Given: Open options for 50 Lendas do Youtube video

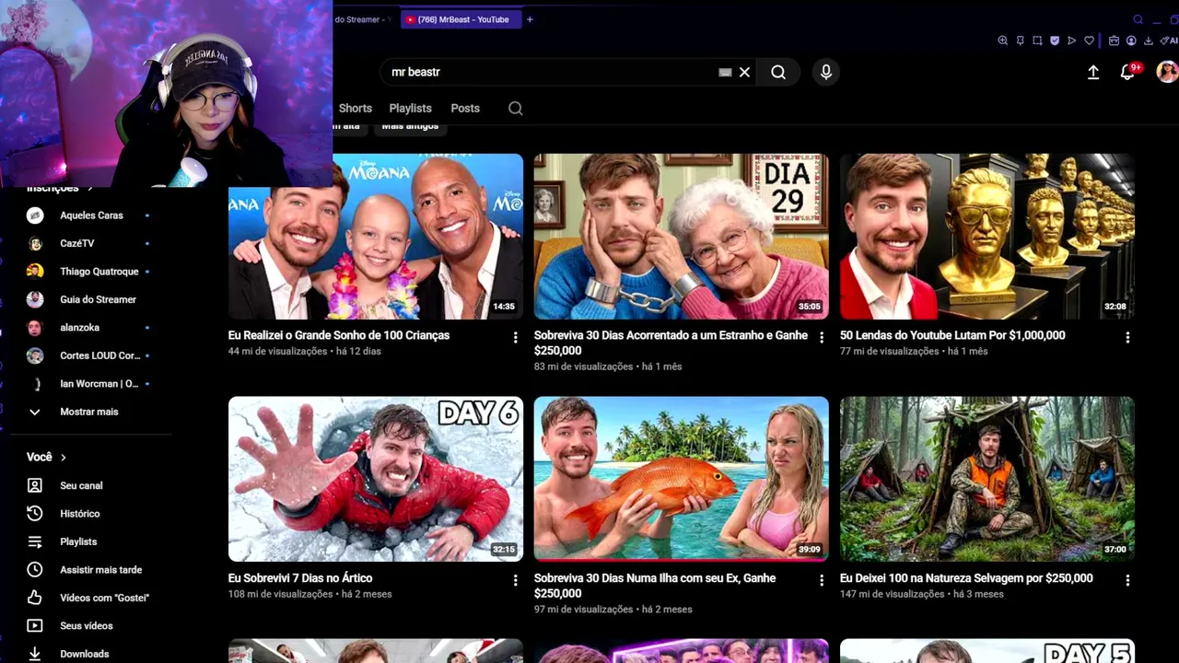Looking at the screenshot, I should [x=1127, y=338].
